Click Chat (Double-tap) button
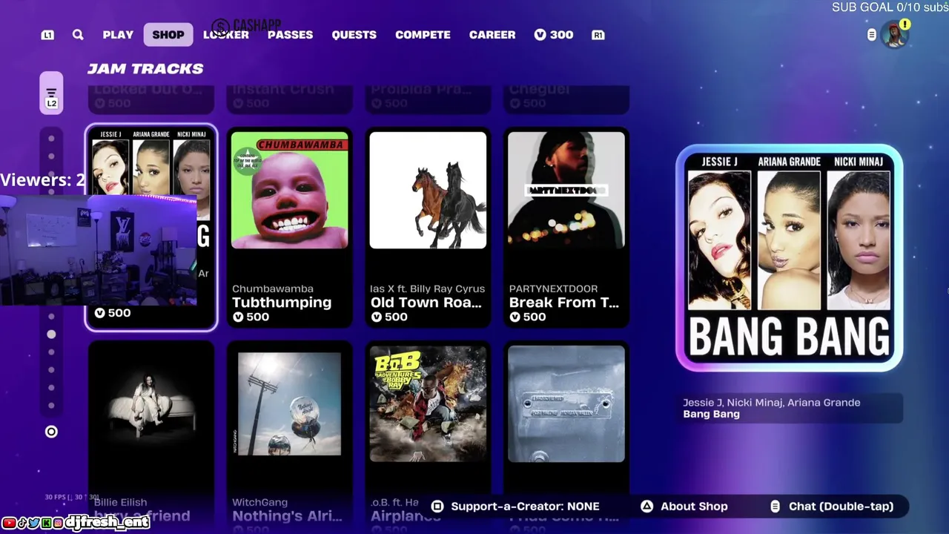The width and height of the screenshot is (949, 534). pos(841,507)
